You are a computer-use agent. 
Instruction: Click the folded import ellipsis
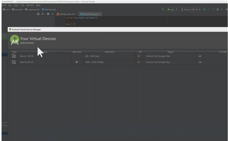click(x=74, y=24)
